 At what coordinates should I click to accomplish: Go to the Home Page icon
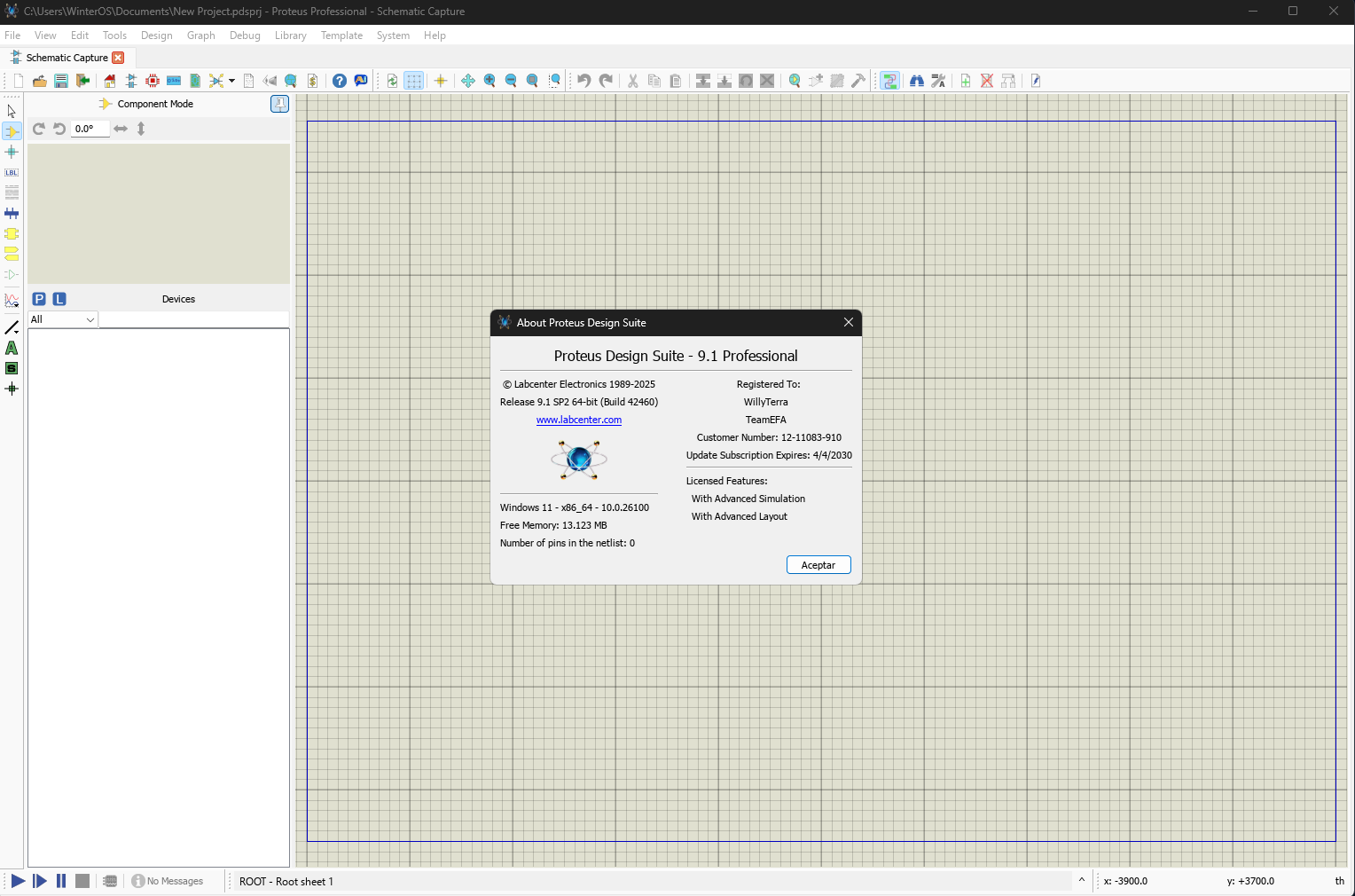click(110, 81)
